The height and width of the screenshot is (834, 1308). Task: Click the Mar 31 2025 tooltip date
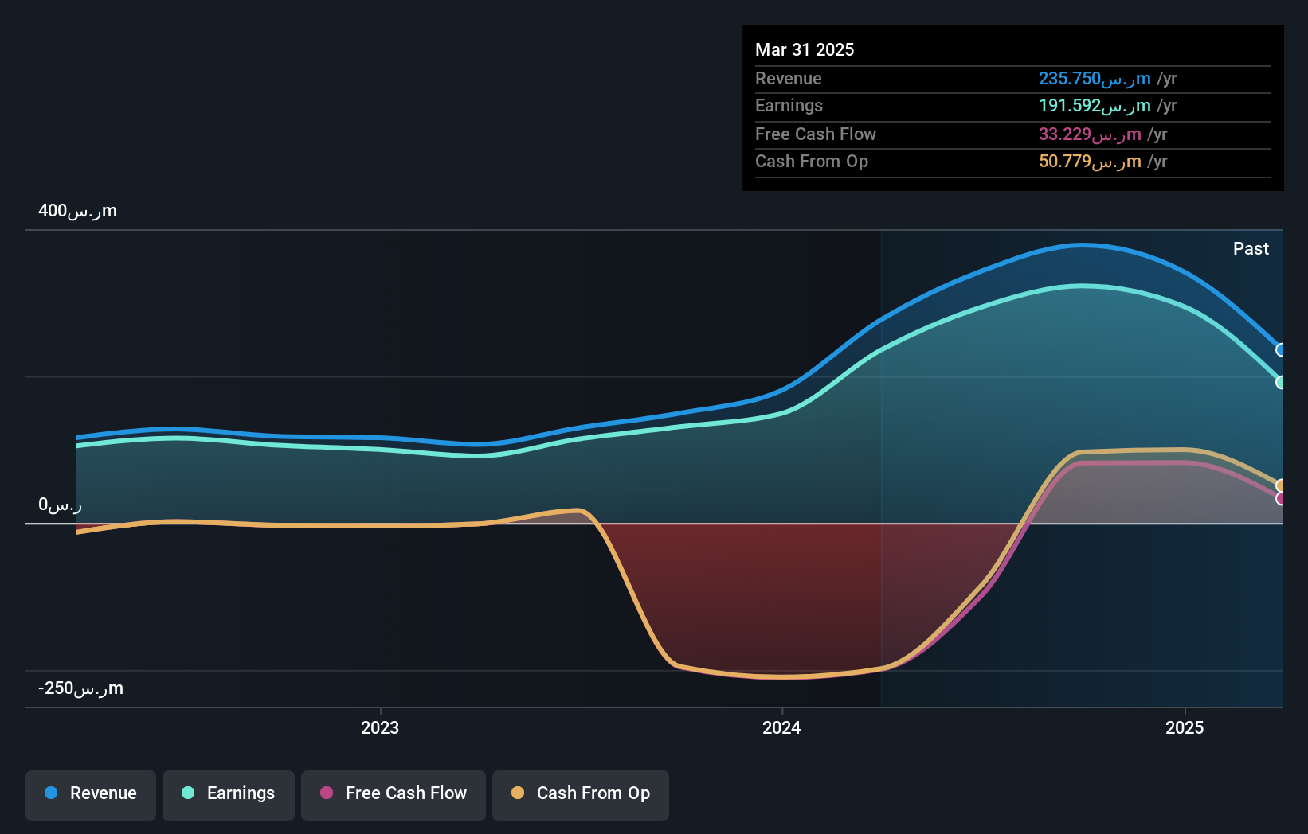pos(805,50)
